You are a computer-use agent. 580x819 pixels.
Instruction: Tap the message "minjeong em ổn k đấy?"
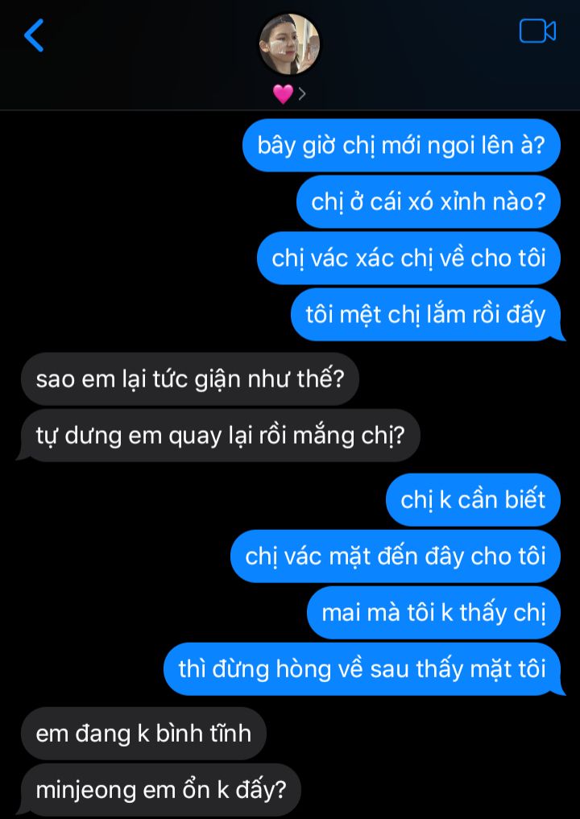(x=159, y=790)
